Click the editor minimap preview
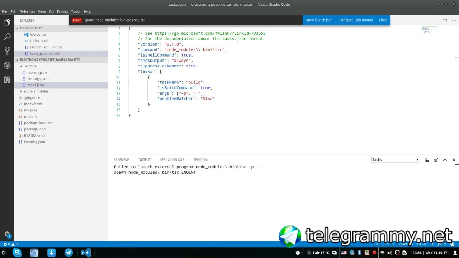The height and width of the screenshot is (258, 459). coord(429,29)
